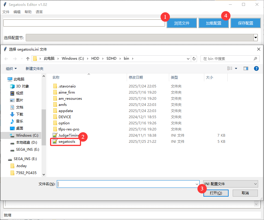This screenshot has height=220, width=264.
Task: Open the view options dropdown arrow
Action: click(x=236, y=68)
